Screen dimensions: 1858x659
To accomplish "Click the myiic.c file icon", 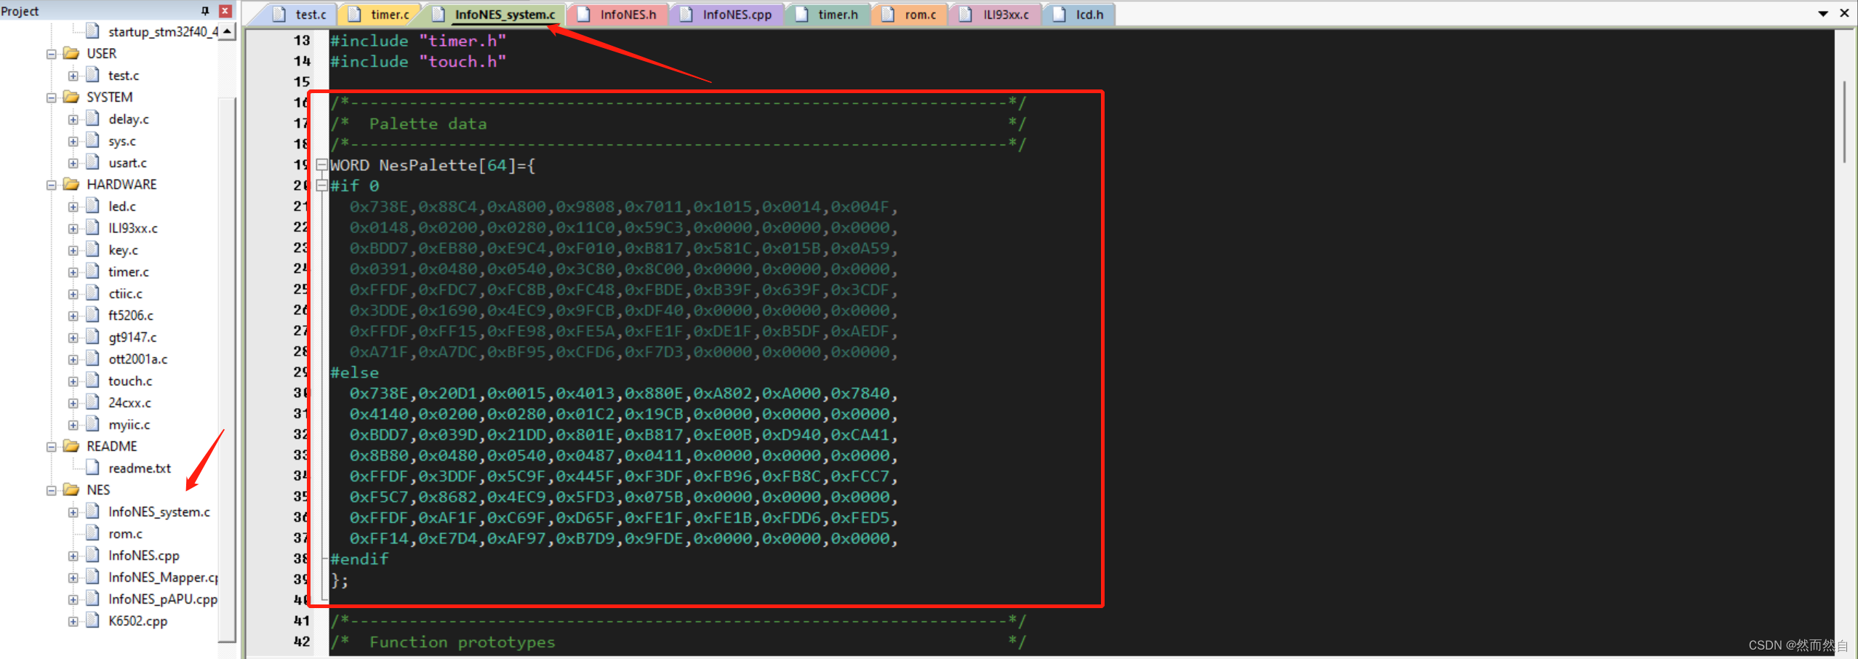I will [92, 423].
